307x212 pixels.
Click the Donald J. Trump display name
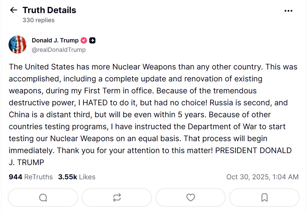[x=55, y=40]
